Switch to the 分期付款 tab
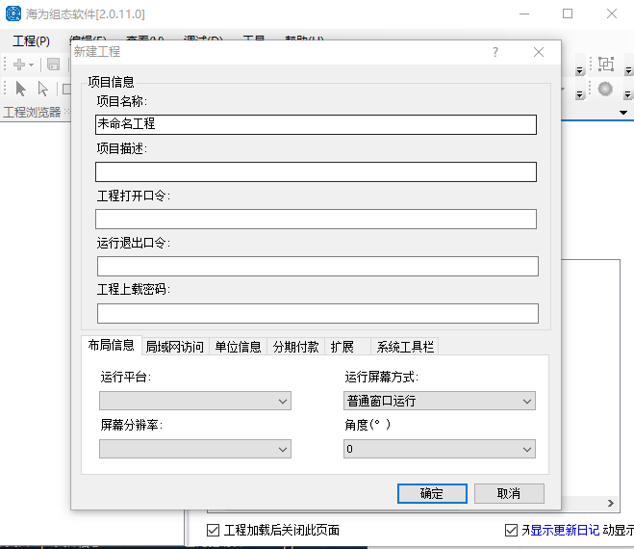This screenshot has height=549, width=634. [x=296, y=347]
